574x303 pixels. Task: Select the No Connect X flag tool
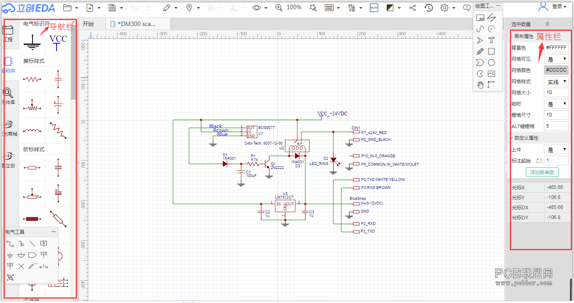[x=21, y=266]
